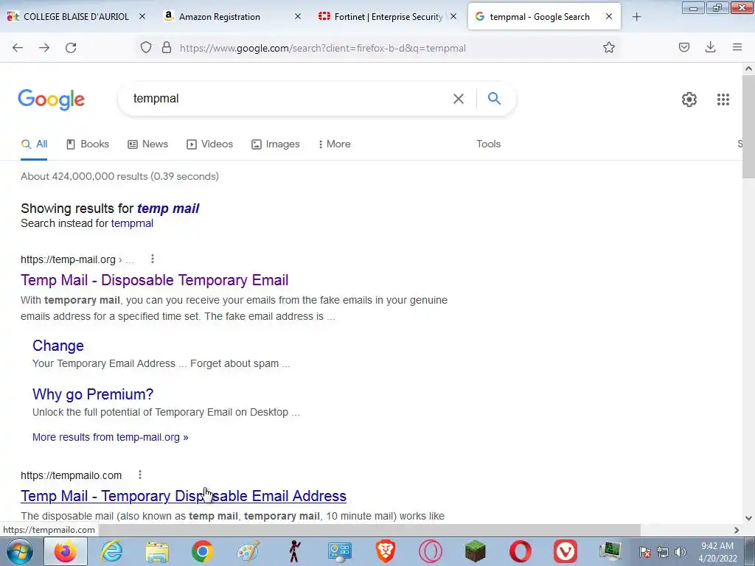
Task: Submit search with the magnifier icon
Action: [494, 98]
